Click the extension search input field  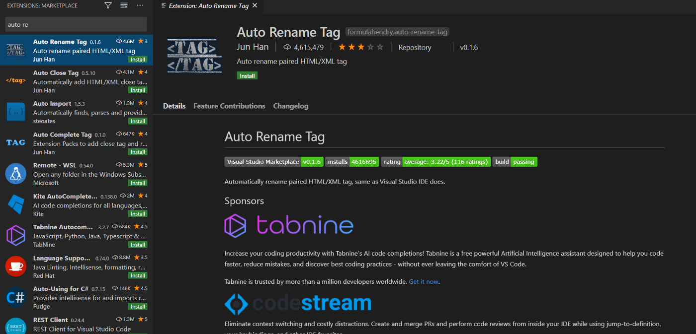click(x=76, y=24)
